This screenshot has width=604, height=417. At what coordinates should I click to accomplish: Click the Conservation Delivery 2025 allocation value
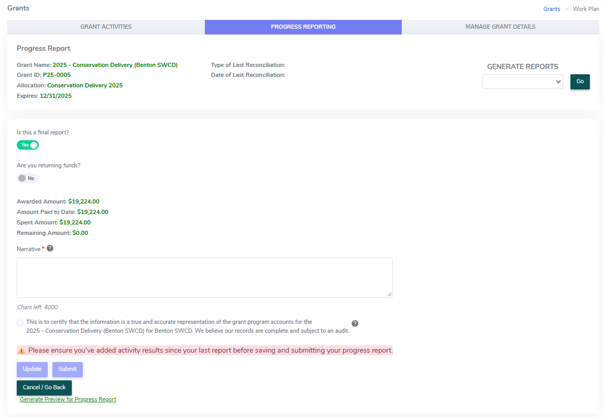85,85
